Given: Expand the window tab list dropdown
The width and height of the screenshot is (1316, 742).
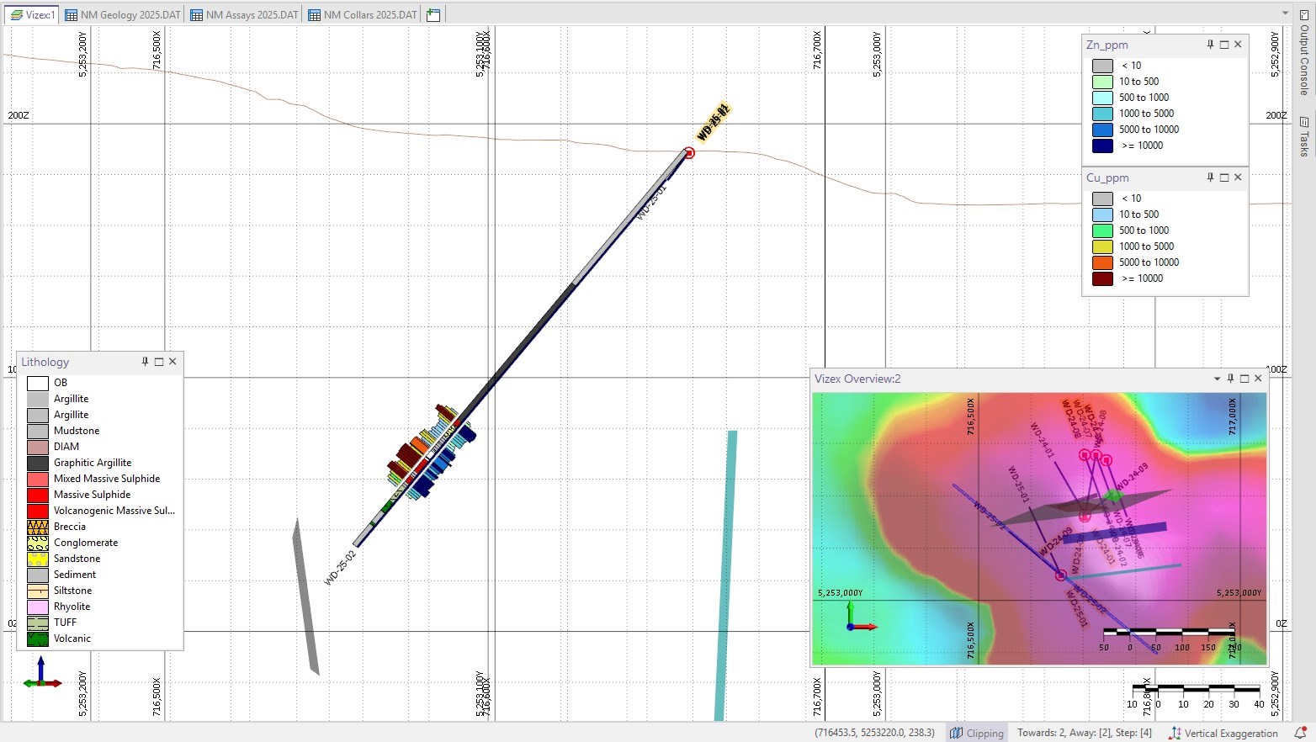Looking at the screenshot, I should (x=1285, y=13).
